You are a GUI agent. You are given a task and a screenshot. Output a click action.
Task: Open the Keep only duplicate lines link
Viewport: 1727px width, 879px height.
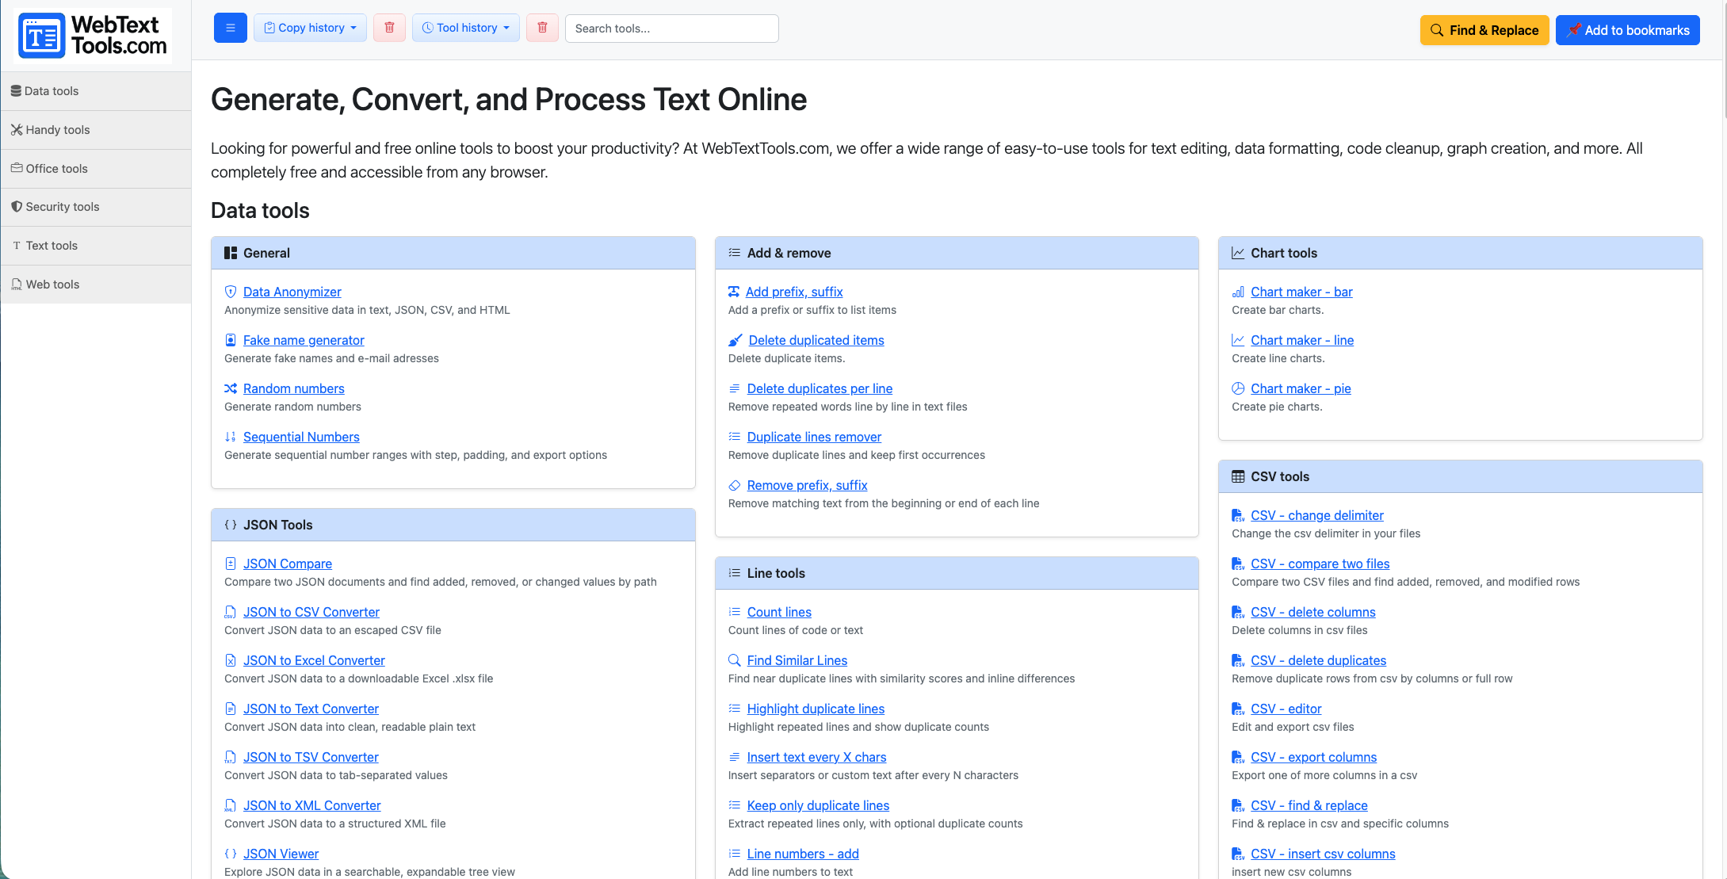(x=818, y=805)
